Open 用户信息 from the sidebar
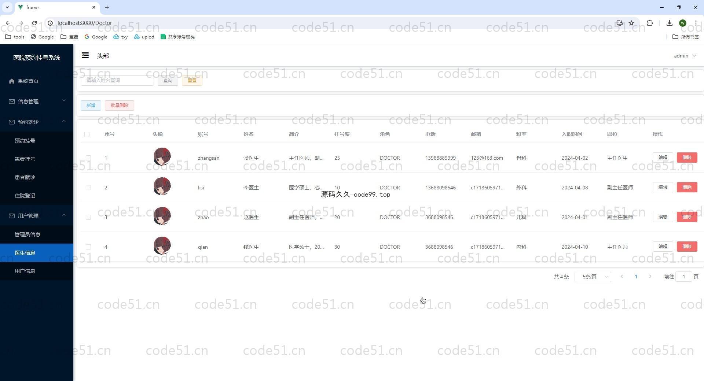This screenshot has width=704, height=381. pyautogui.click(x=25, y=271)
